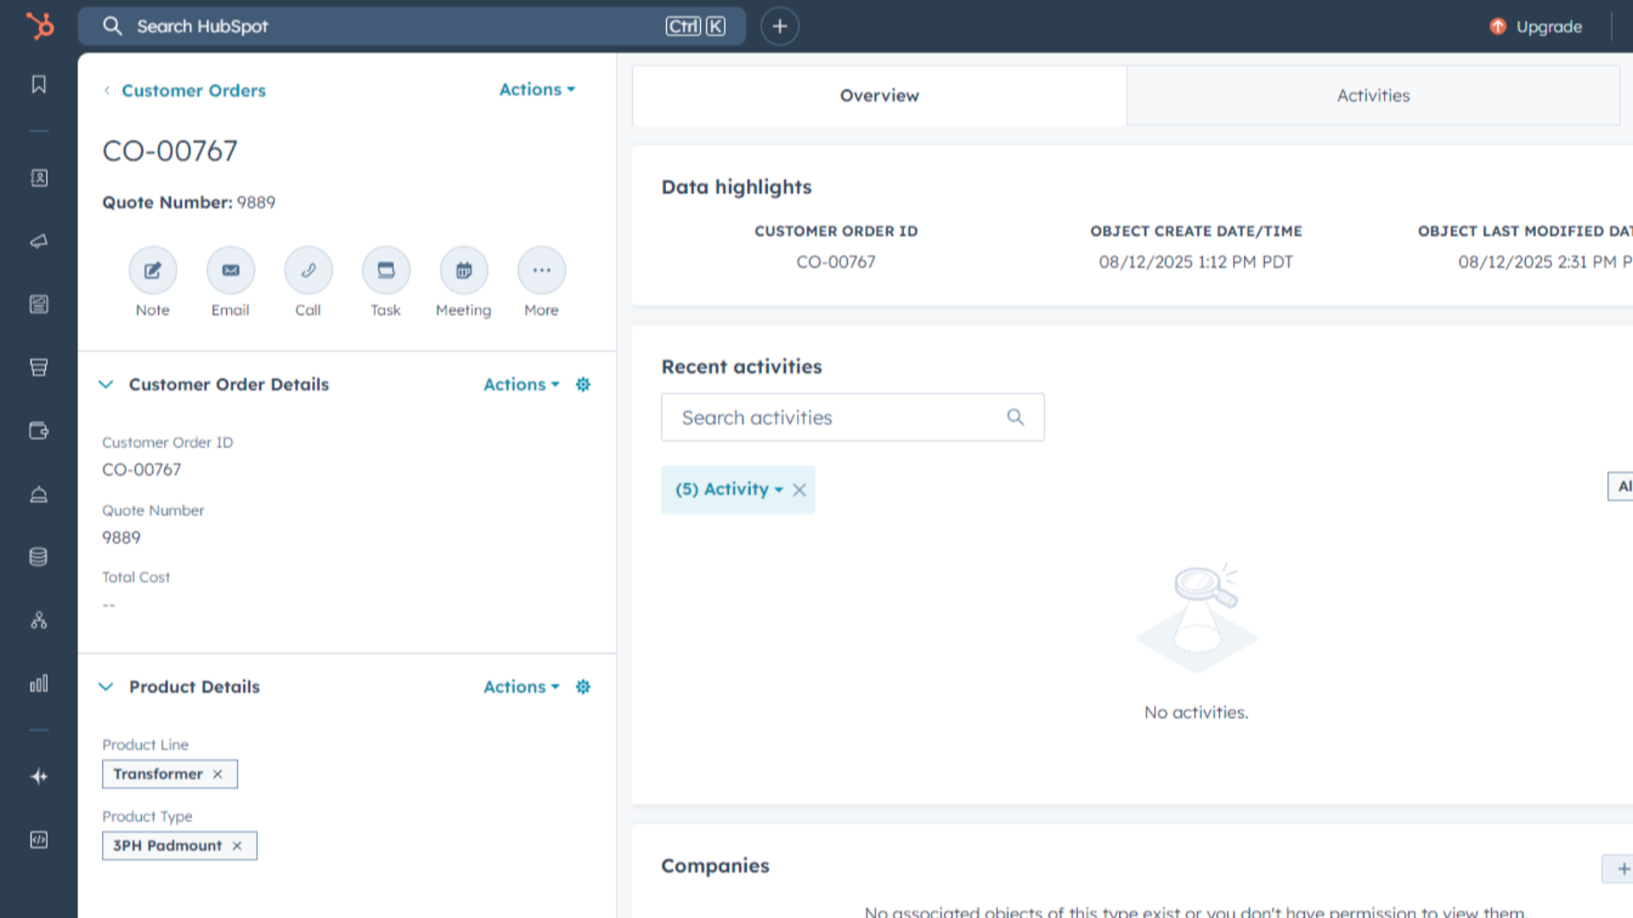The width and height of the screenshot is (1633, 918).
Task: Open the megaphone Marketing sidebar icon
Action: [x=39, y=241]
